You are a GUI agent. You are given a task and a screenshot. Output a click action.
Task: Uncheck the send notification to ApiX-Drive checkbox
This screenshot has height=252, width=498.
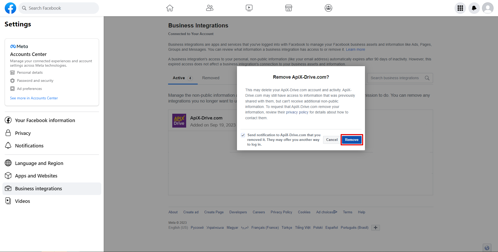coord(243,135)
